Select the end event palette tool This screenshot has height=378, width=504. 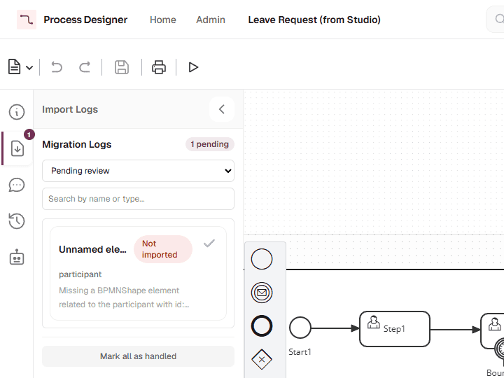[262, 326]
